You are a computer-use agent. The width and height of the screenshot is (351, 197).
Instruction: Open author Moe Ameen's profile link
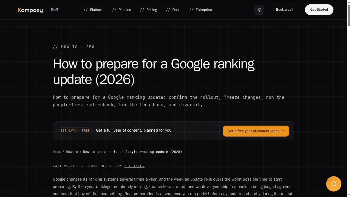click(134, 166)
